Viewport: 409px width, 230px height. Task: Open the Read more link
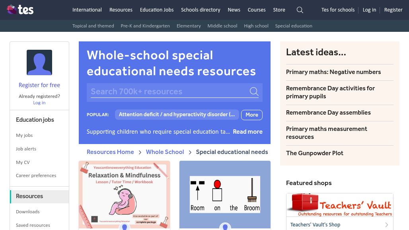coord(247,132)
